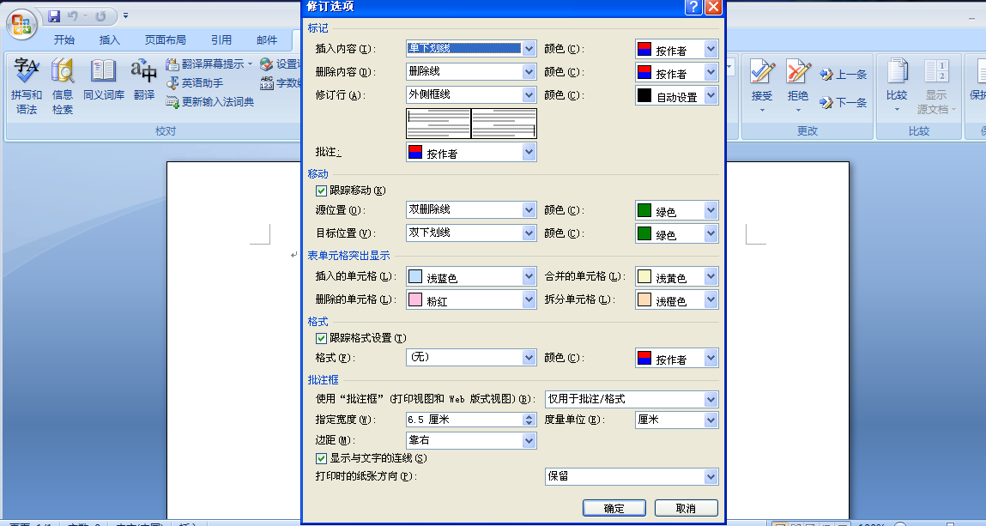The image size is (986, 526).
Task: Click 英语助手 tool
Action: point(195,83)
